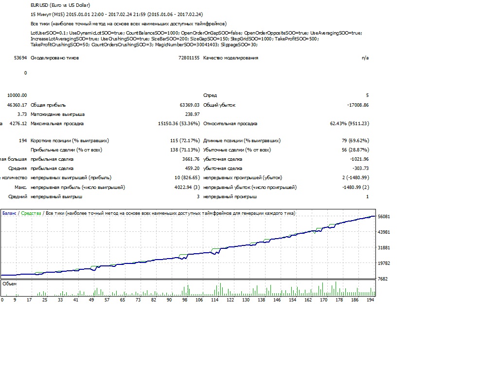Screen dimensions: 498x374
Task: Select the initial deposit value 10000.00
Action: (x=17, y=95)
